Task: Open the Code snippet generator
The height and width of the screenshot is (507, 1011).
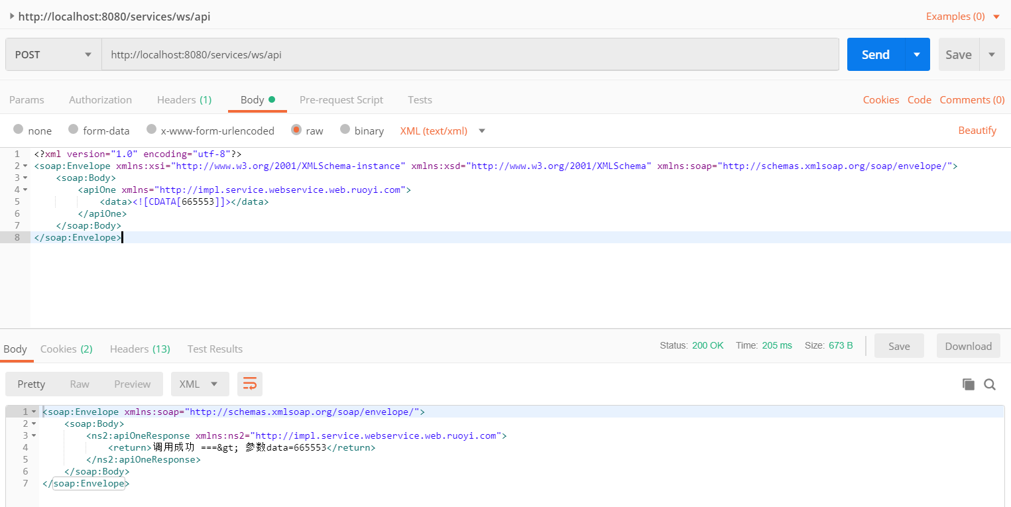Action: pos(919,99)
